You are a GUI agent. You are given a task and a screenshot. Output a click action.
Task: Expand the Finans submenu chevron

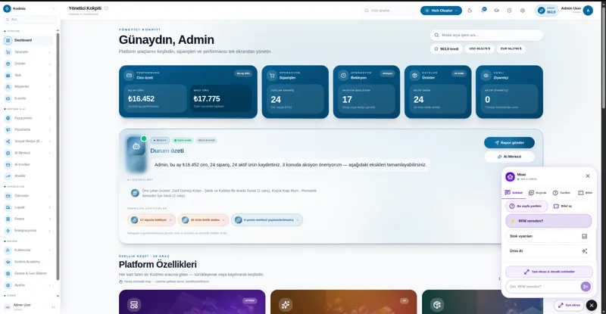tap(50, 219)
